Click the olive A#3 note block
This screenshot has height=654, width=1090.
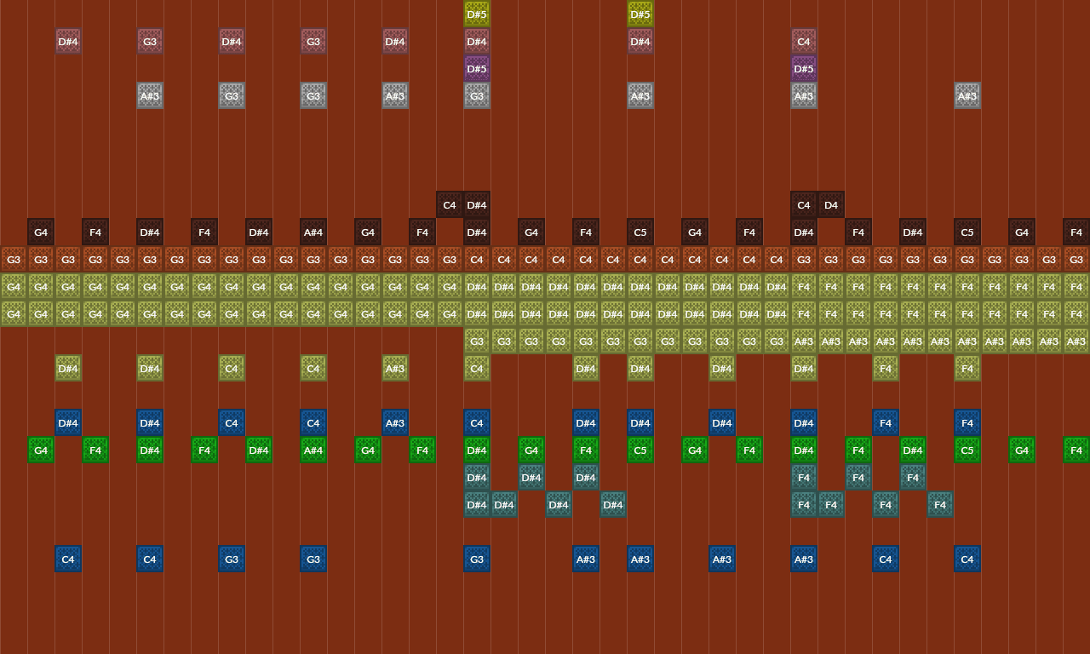point(394,368)
